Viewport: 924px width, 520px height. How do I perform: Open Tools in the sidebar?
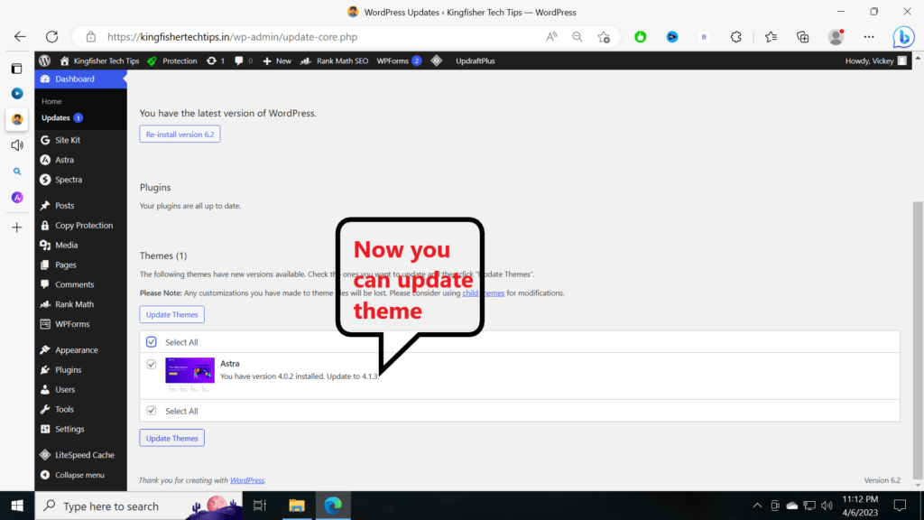[80, 409]
